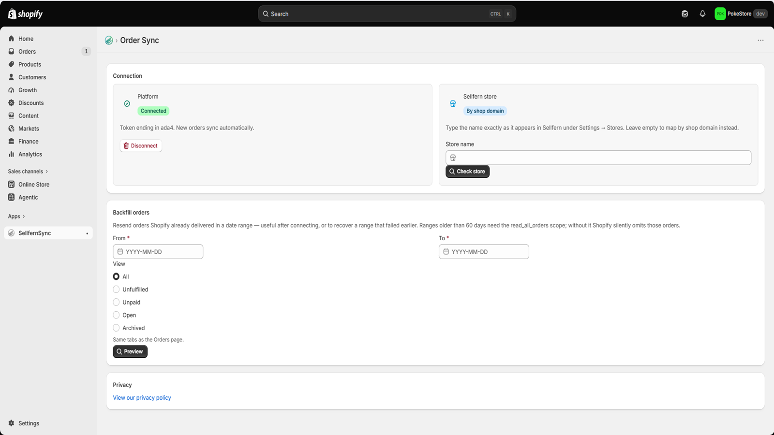Click the Orders inbox icon in sidebar

coord(12,52)
